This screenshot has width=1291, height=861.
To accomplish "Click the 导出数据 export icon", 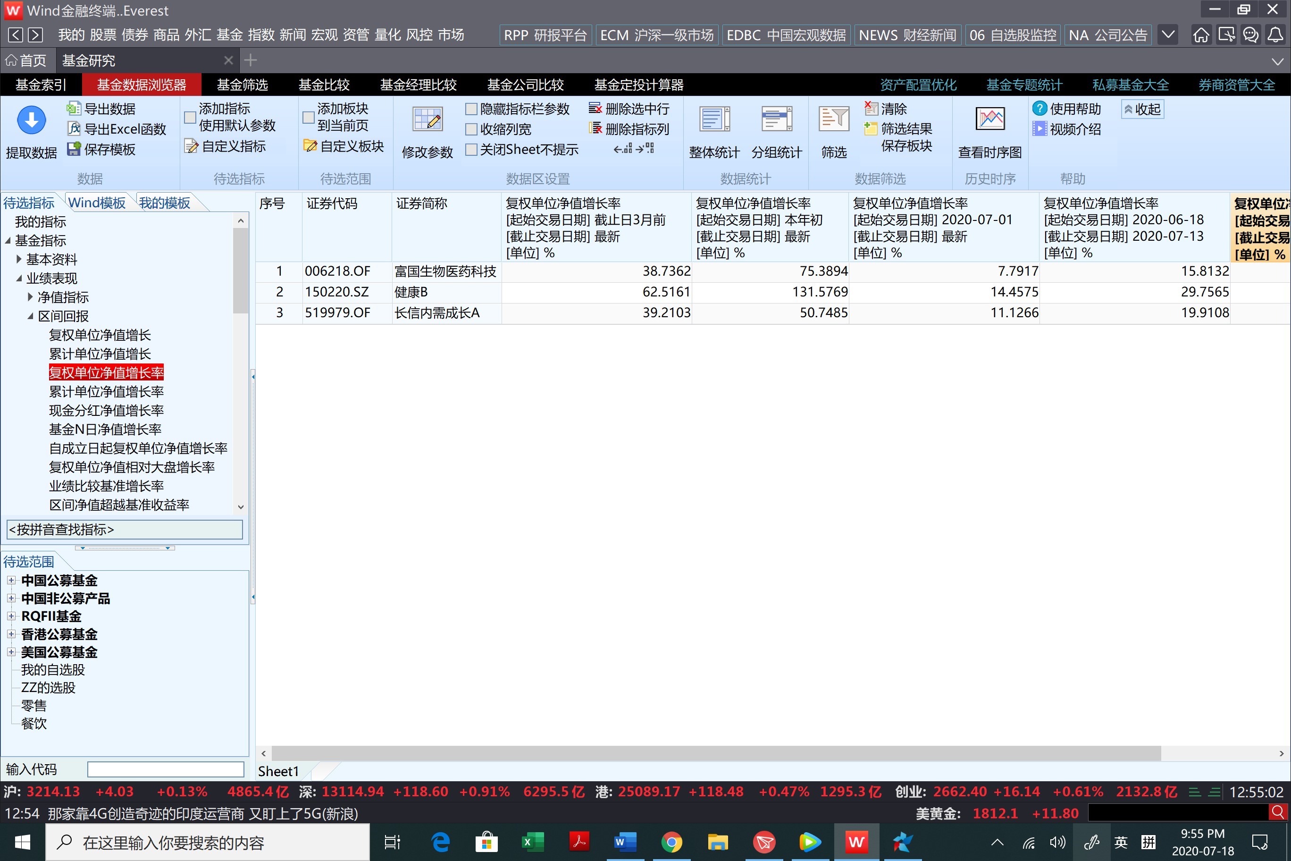I will click(x=74, y=109).
